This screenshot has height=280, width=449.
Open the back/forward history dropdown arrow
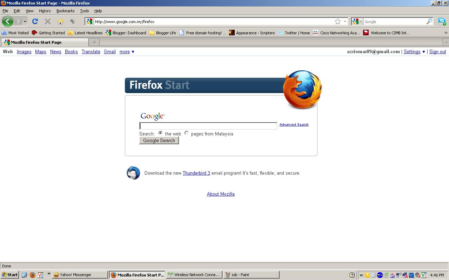pyautogui.click(x=25, y=21)
